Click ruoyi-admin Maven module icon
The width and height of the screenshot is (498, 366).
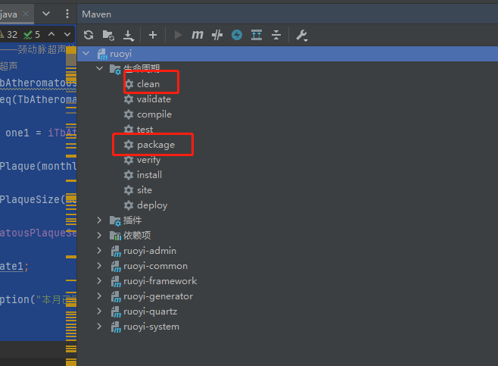pos(116,251)
